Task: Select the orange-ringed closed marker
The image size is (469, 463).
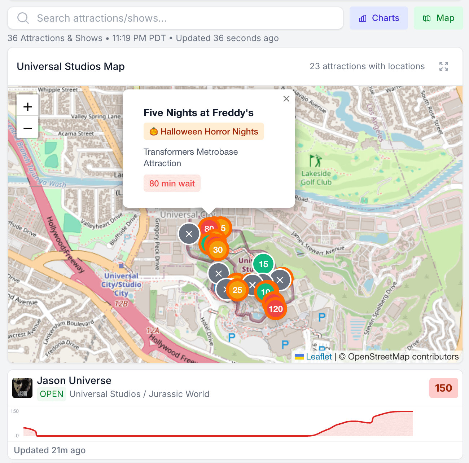Action: pos(280,279)
